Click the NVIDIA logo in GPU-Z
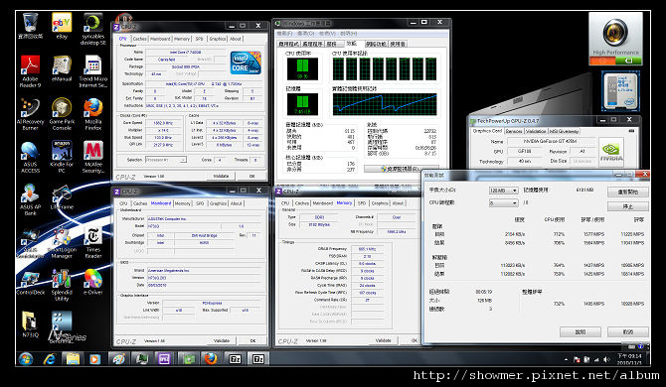 pyautogui.click(x=610, y=153)
